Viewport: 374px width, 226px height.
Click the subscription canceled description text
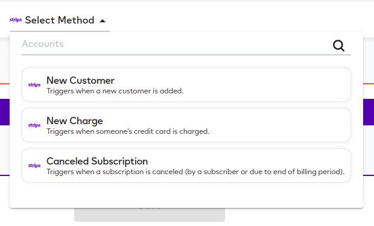[195, 172]
